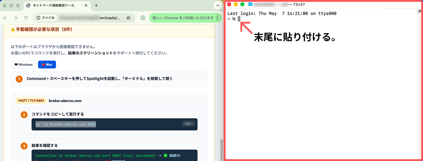Click the 新しい Chrome をご利用いただけます button
This screenshot has width=423, height=161.
[183, 18]
